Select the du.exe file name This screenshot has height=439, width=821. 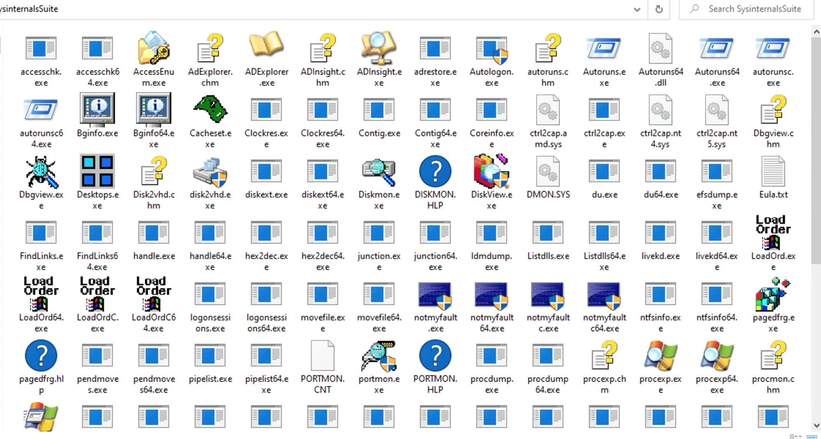[604, 194]
